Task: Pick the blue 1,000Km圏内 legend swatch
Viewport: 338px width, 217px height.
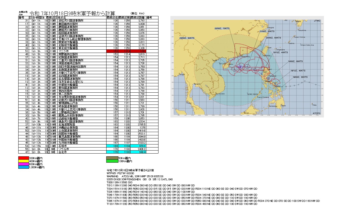Action: click(x=24, y=167)
